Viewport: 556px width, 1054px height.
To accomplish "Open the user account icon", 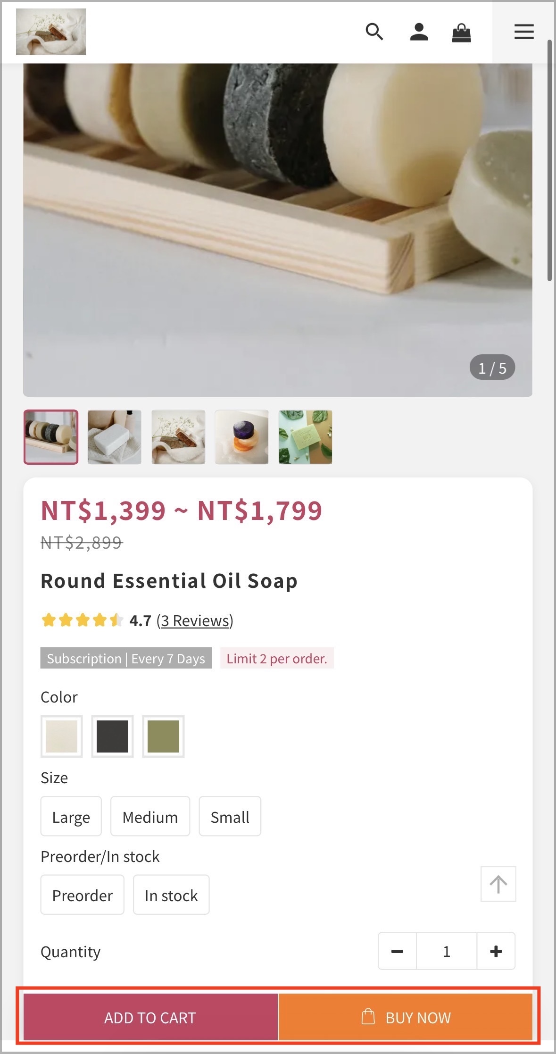I will point(419,32).
